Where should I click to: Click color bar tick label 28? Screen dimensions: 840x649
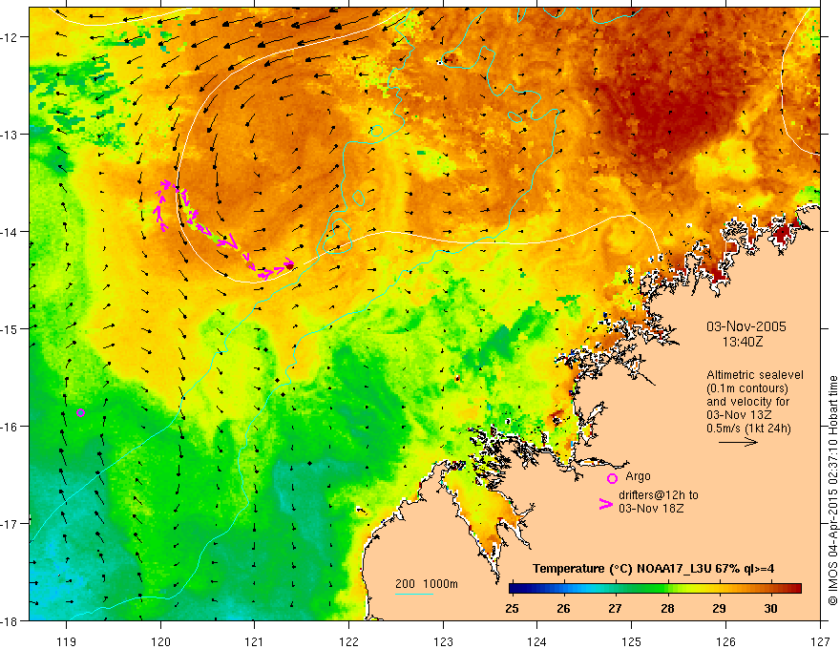tap(667, 609)
